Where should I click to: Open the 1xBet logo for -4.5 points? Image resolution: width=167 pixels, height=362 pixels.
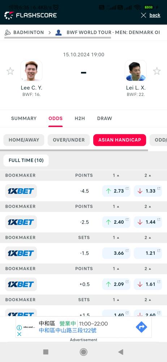tap(21, 191)
